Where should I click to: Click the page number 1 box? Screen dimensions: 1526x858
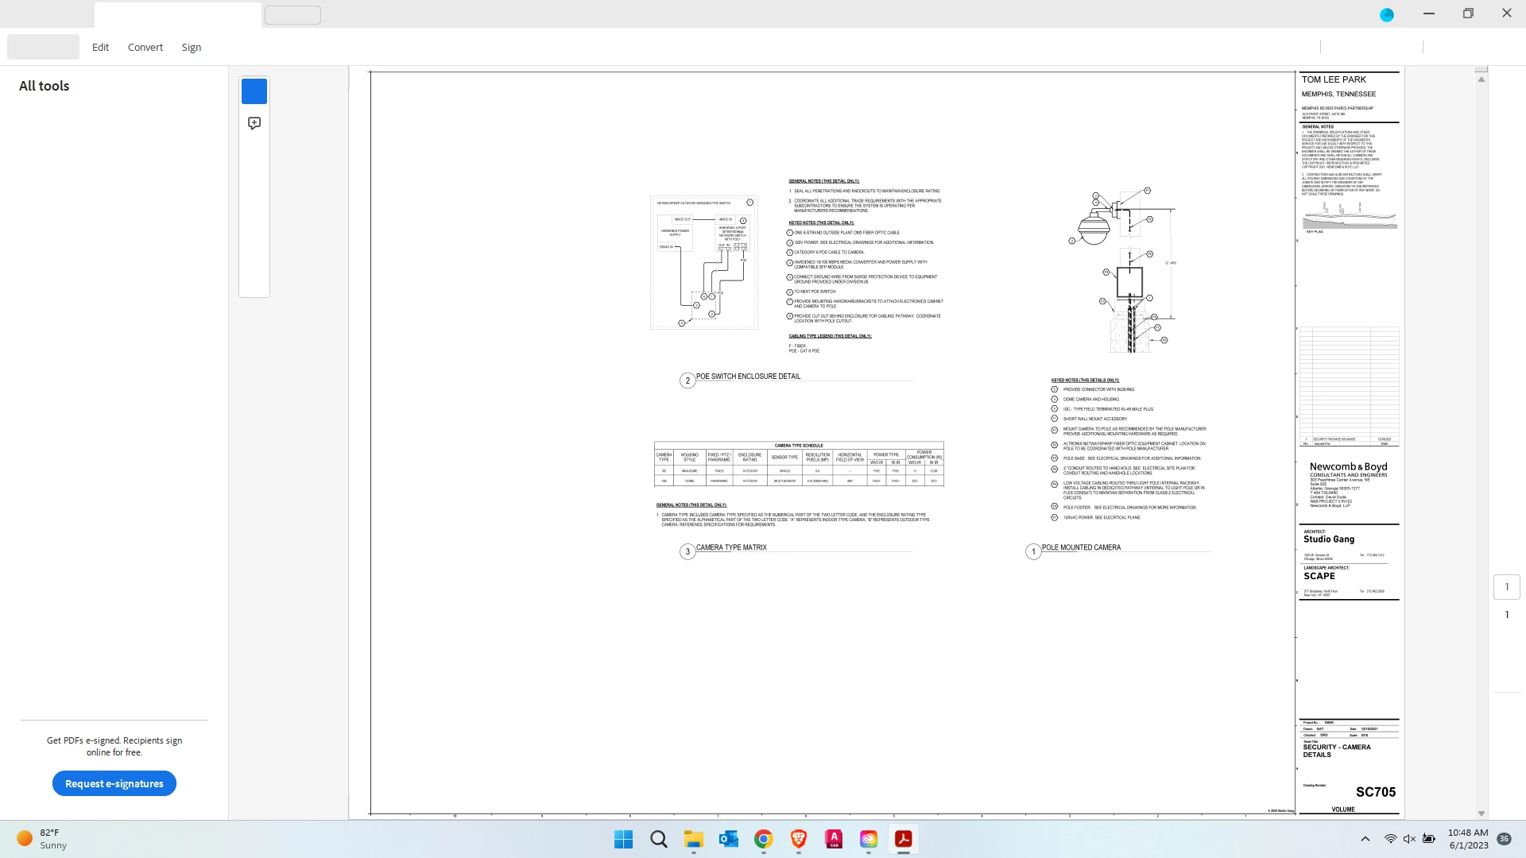1506,587
